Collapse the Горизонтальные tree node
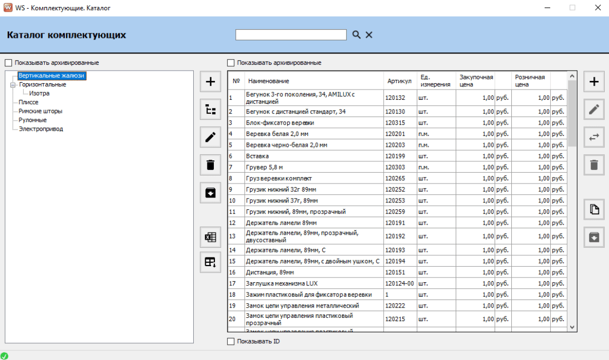This screenshot has width=609, height=360. click(12, 85)
